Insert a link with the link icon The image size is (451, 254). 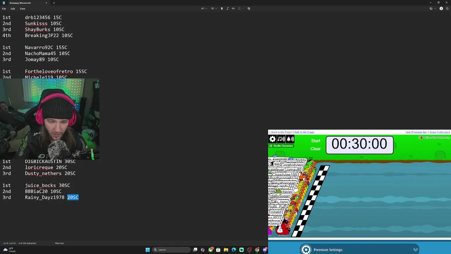[x=233, y=8]
